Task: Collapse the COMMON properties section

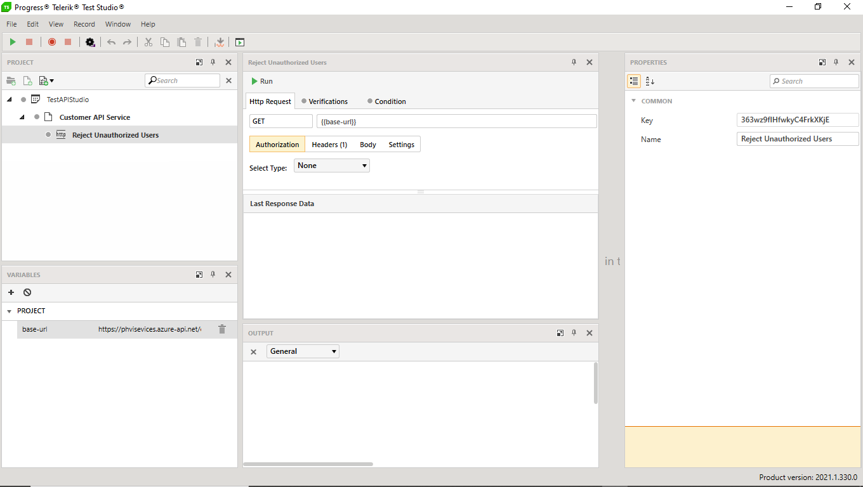Action: [633, 101]
